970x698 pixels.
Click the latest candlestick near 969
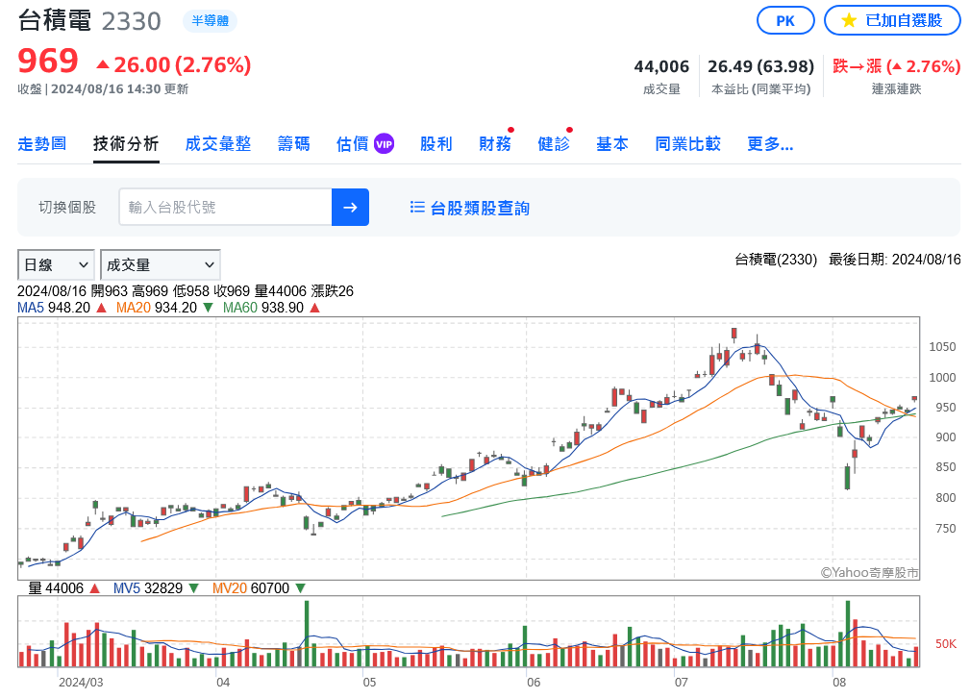click(914, 399)
